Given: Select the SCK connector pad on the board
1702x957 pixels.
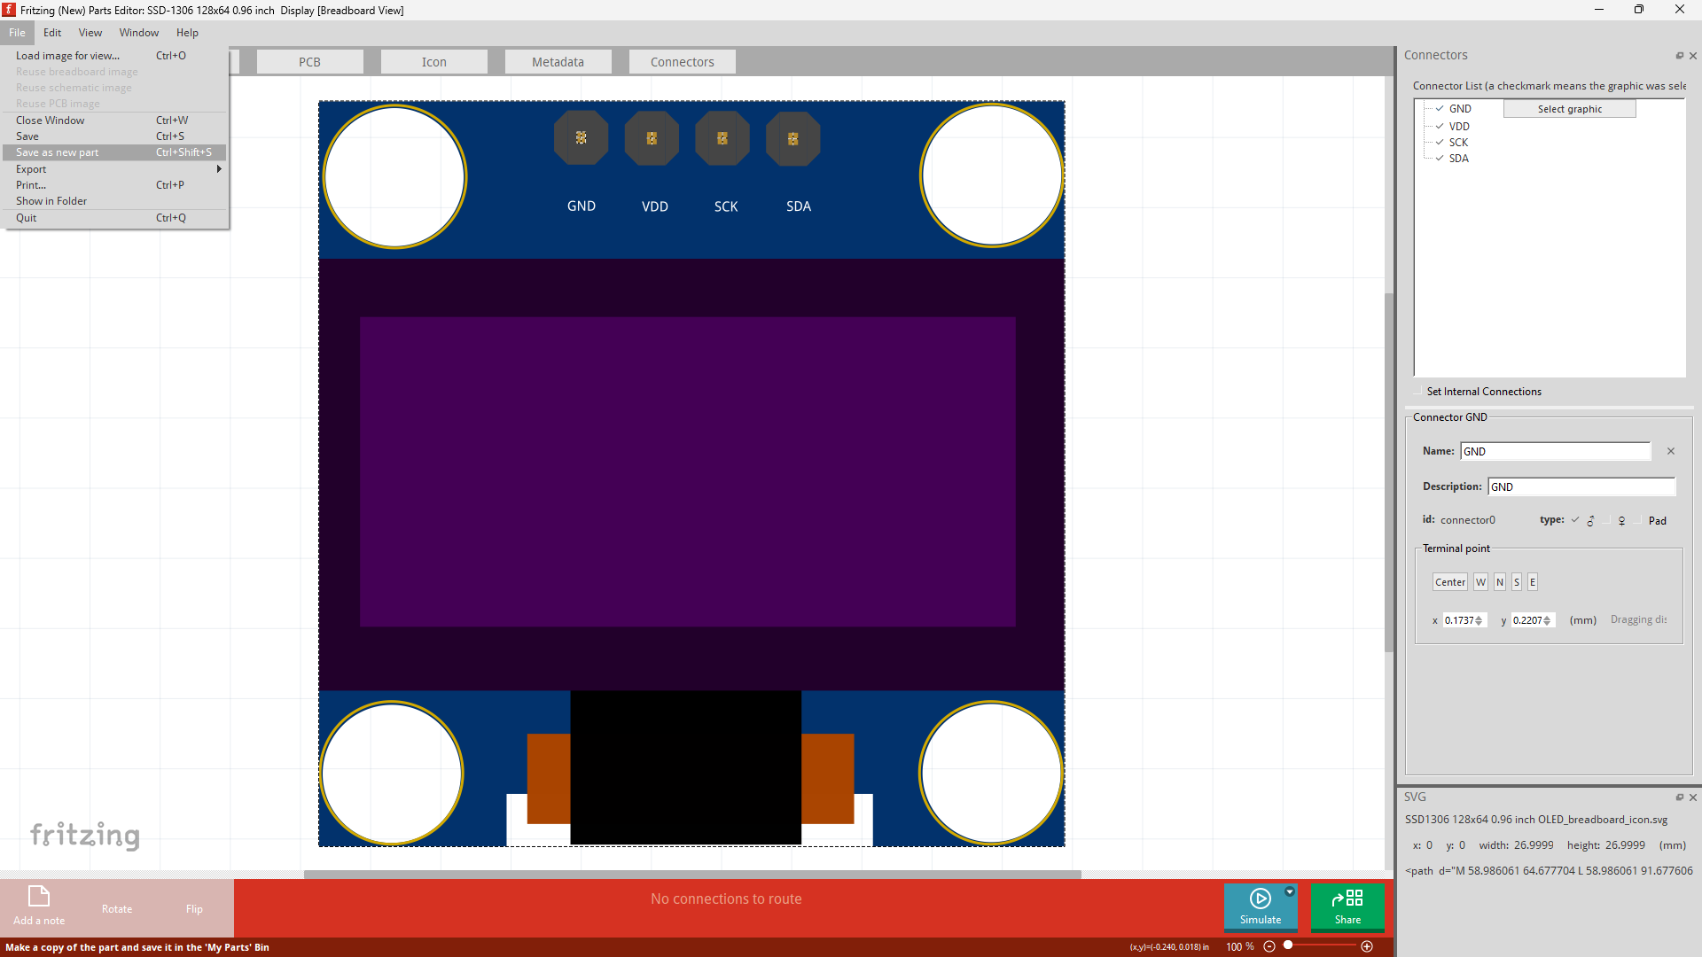Looking at the screenshot, I should pyautogui.click(x=722, y=138).
